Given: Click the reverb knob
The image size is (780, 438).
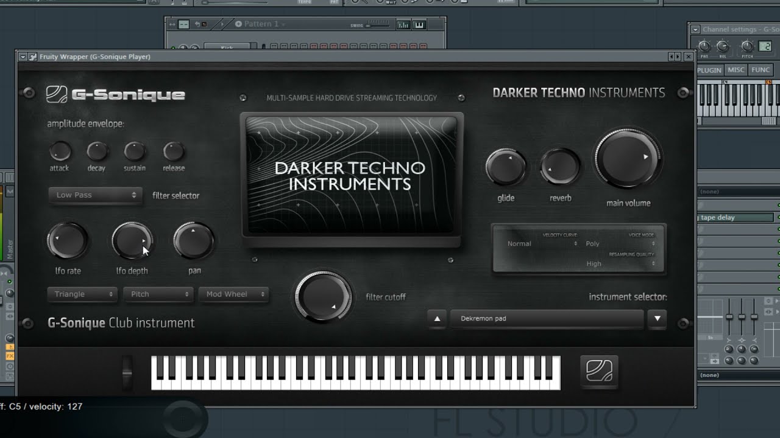Looking at the screenshot, I should [x=561, y=167].
